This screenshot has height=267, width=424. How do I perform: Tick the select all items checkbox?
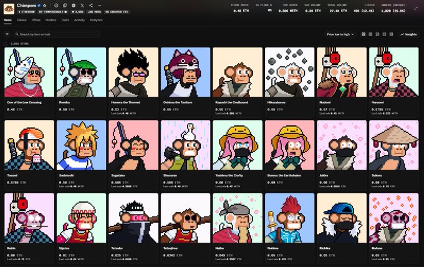pos(6,44)
